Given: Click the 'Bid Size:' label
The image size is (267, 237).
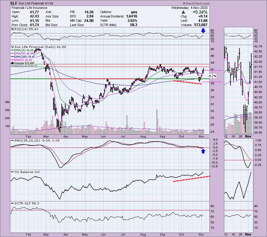Looking at the screenshot, I should coord(52,25).
